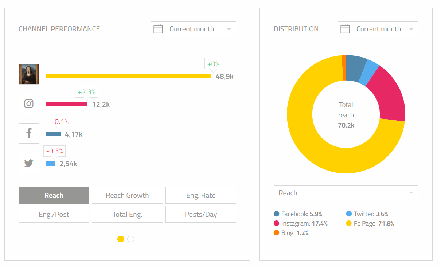The width and height of the screenshot is (441, 266).
Task: Go to second pagination dot
Action: (x=131, y=239)
